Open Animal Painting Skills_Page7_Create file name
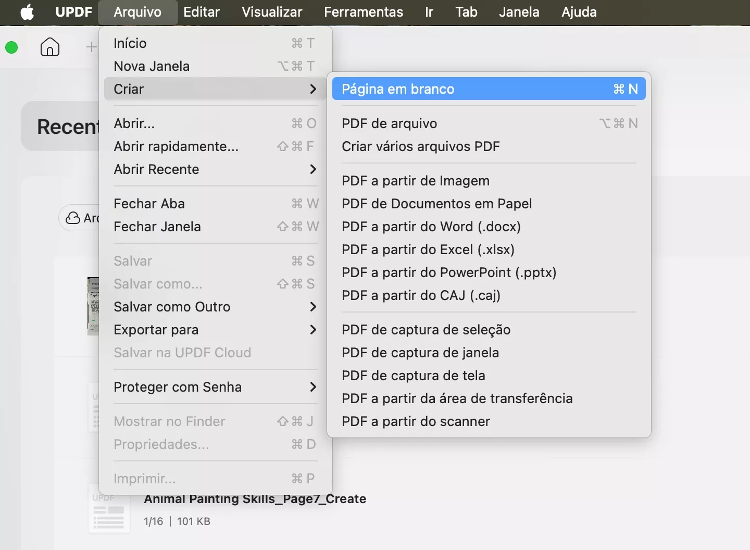This screenshot has width=750, height=550. [255, 499]
